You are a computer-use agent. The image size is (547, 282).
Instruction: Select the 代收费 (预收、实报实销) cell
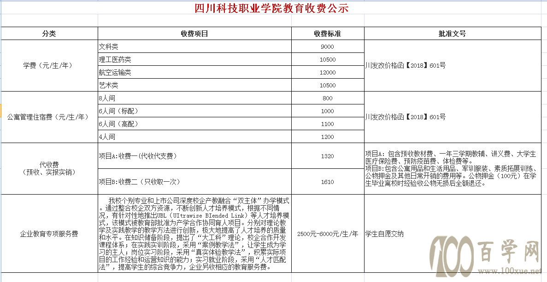49,168
